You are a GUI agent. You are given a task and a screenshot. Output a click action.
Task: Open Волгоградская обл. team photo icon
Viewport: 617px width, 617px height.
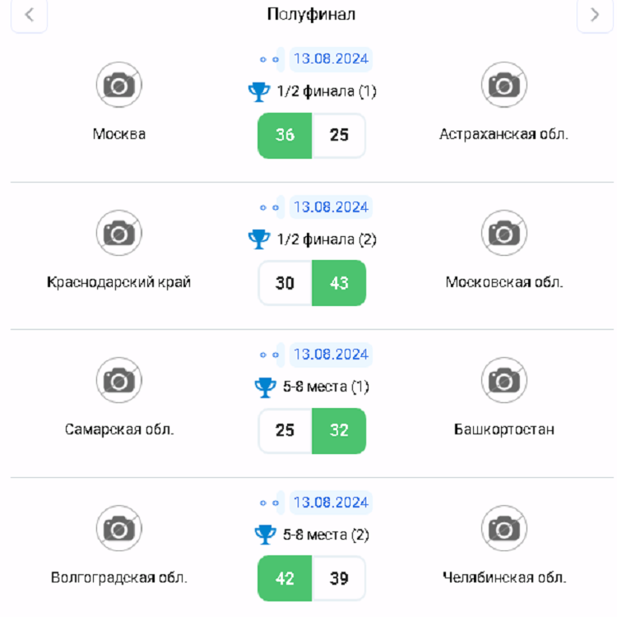119,527
